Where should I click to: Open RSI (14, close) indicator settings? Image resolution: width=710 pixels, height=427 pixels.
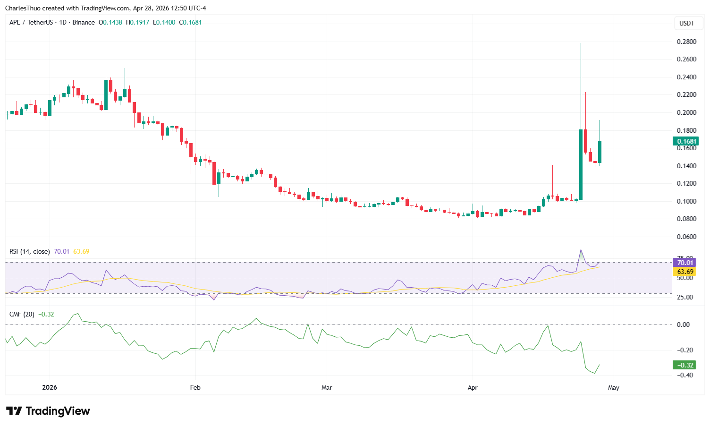29,251
